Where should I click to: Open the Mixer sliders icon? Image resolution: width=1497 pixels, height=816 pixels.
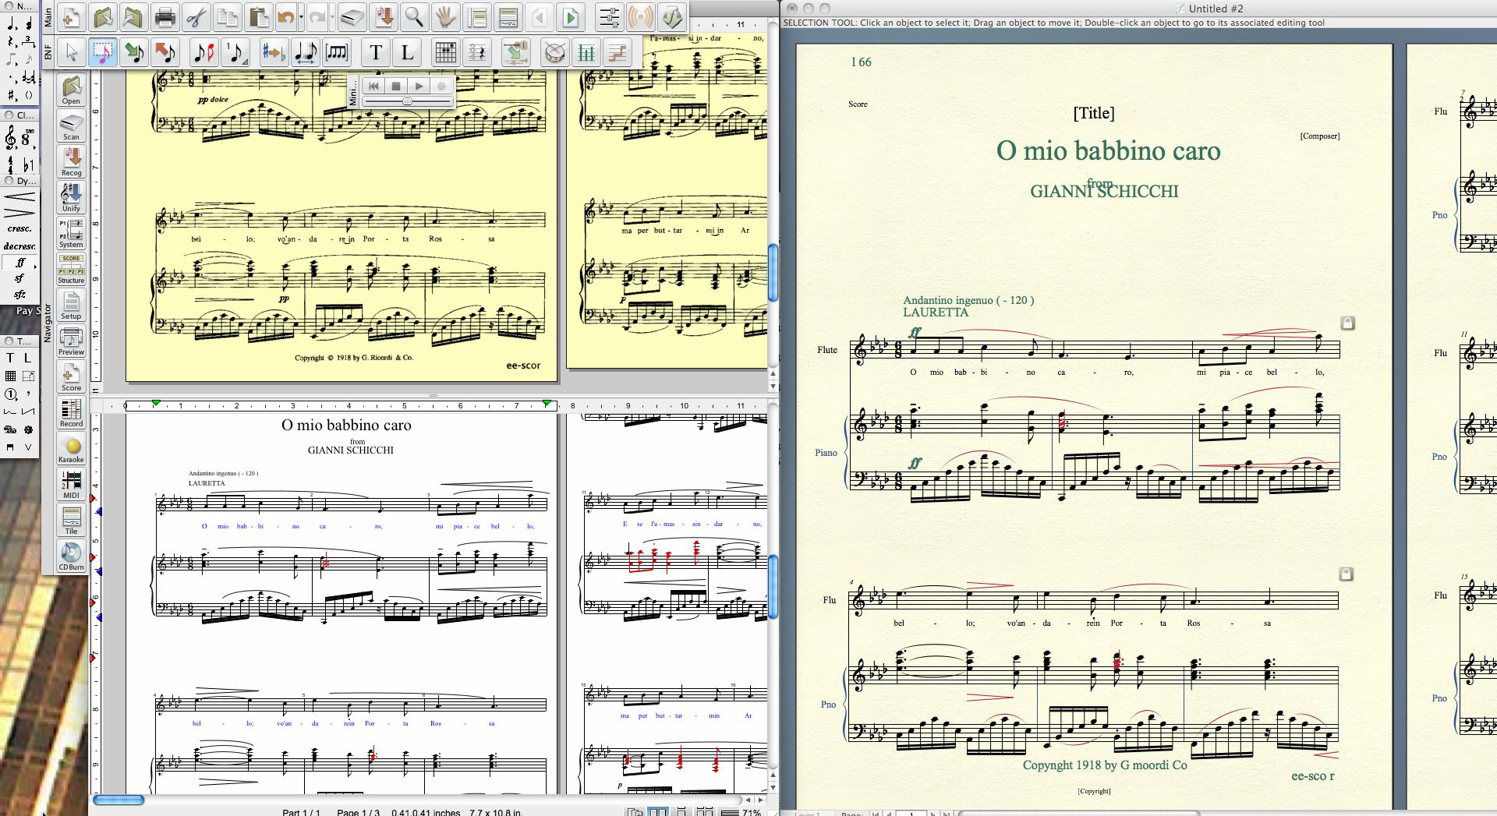(x=609, y=16)
